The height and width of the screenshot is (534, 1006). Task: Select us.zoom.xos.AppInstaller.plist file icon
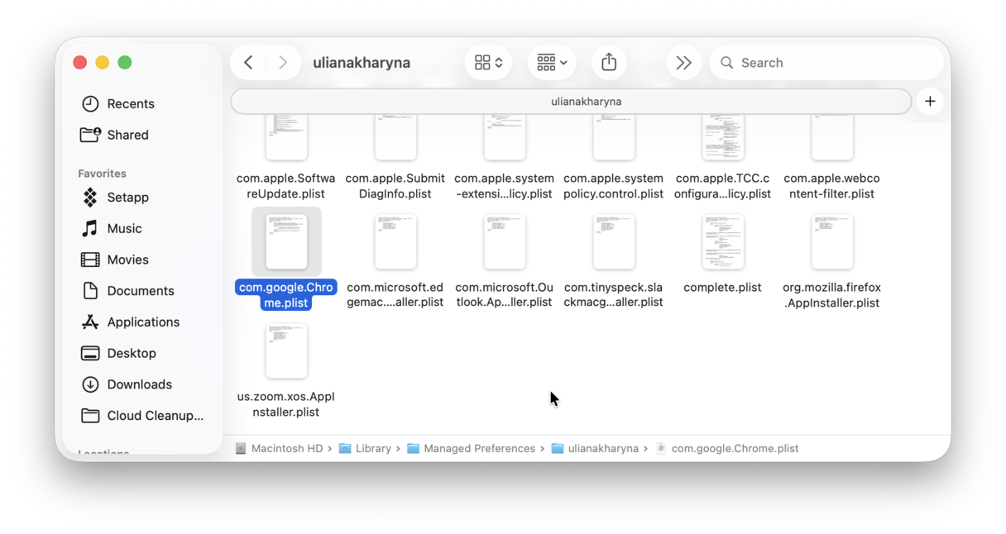click(x=286, y=350)
